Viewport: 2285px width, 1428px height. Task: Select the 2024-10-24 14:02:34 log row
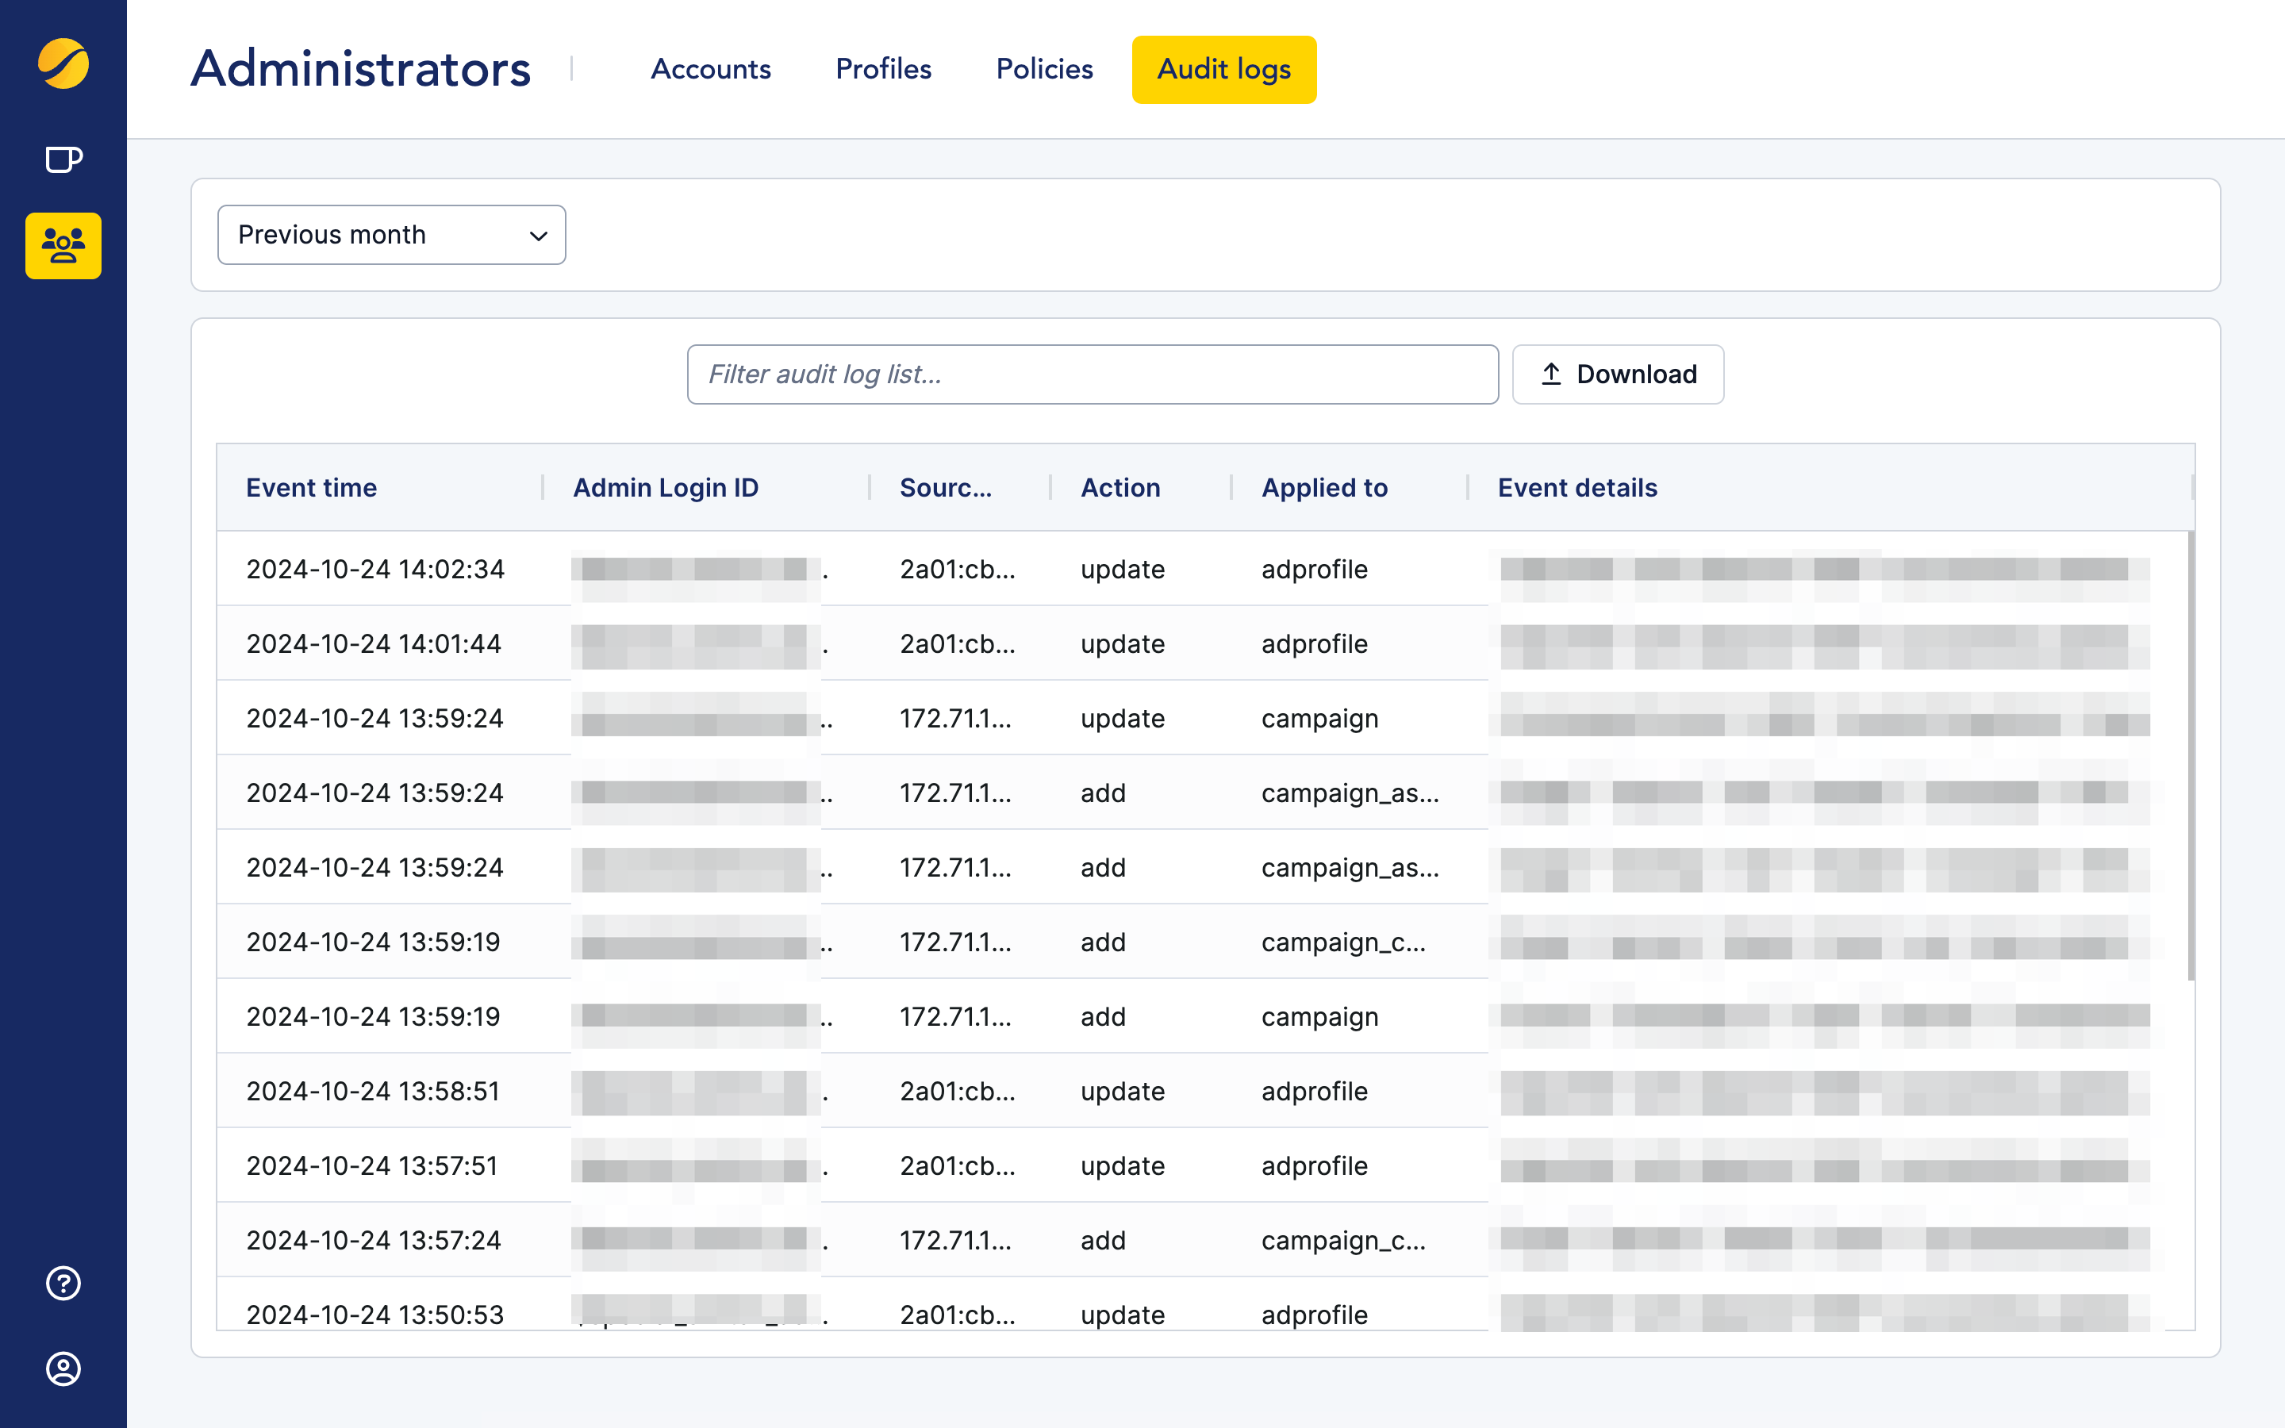coord(374,570)
